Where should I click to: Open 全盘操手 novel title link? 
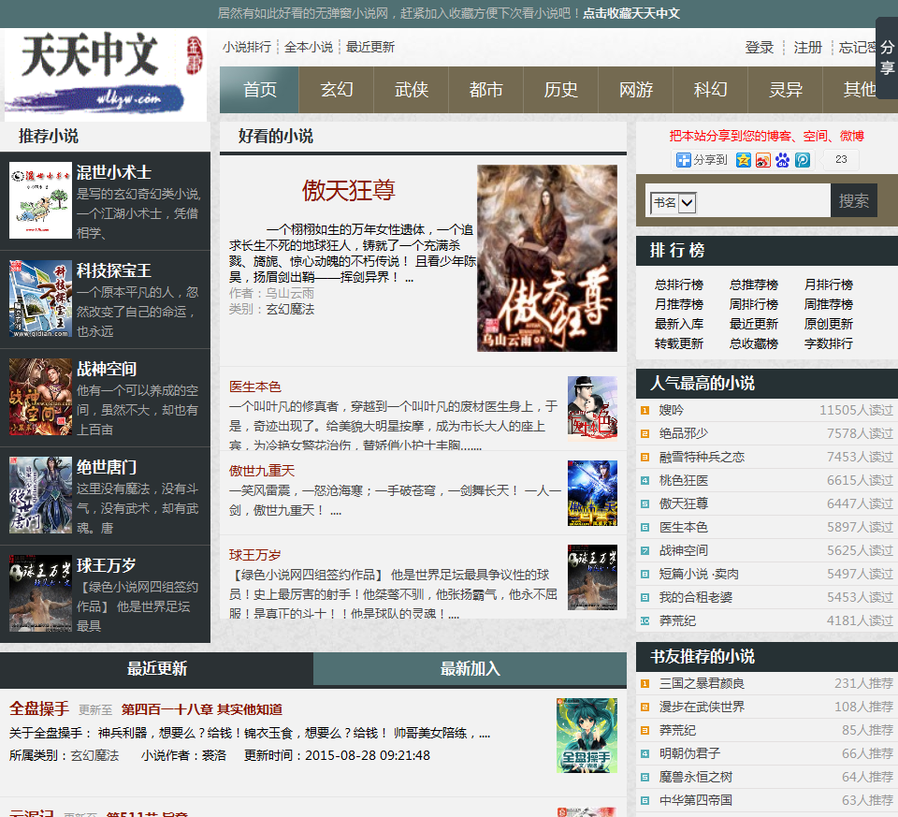click(39, 708)
